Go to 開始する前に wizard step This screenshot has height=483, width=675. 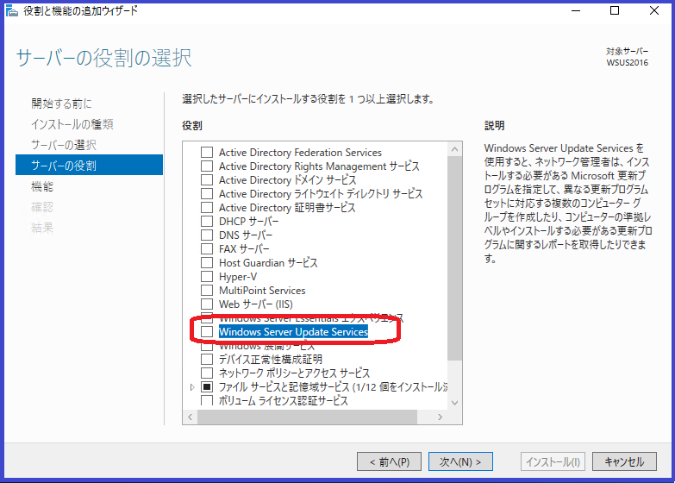point(61,103)
